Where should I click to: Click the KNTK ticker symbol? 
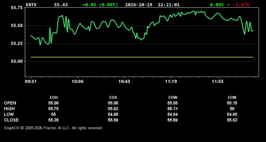click(x=31, y=5)
